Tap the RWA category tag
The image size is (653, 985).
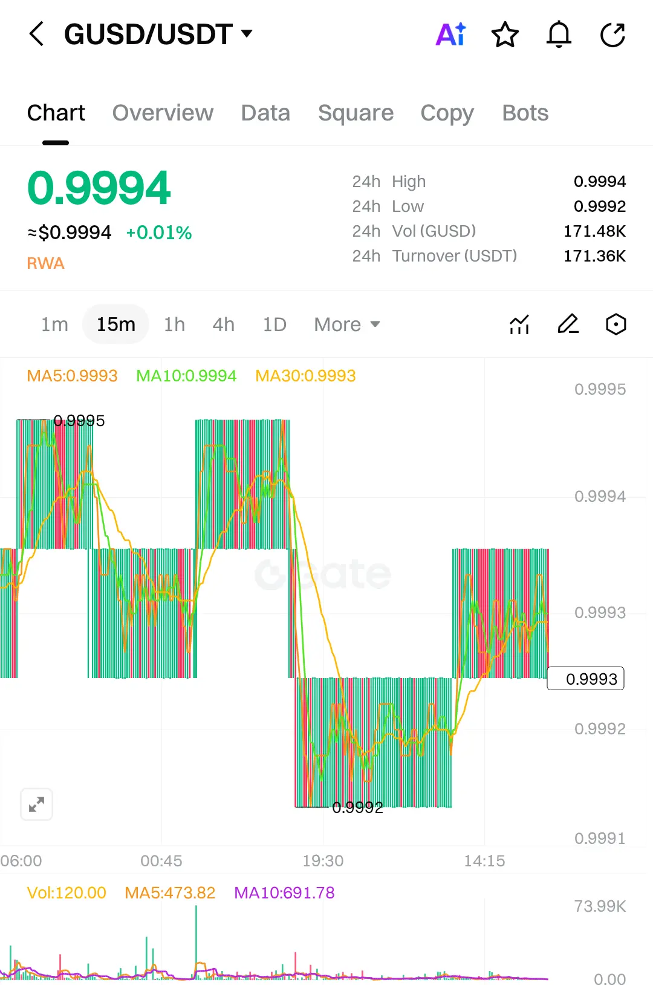pos(45,263)
